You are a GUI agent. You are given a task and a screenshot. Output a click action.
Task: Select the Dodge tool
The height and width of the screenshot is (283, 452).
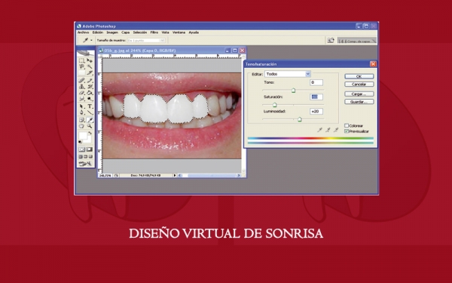click(90, 99)
